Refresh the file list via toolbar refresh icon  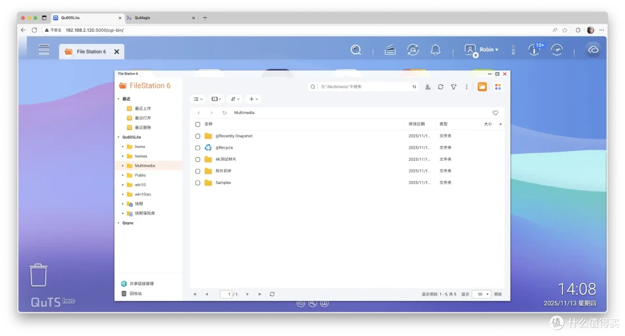point(440,87)
